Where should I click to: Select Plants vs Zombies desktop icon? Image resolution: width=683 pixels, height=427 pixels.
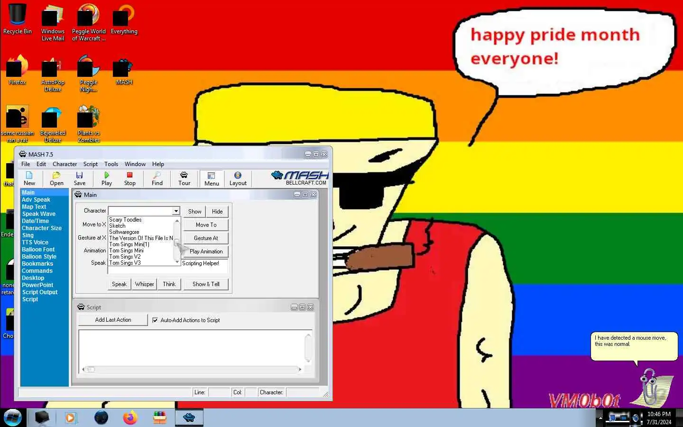[89, 124]
